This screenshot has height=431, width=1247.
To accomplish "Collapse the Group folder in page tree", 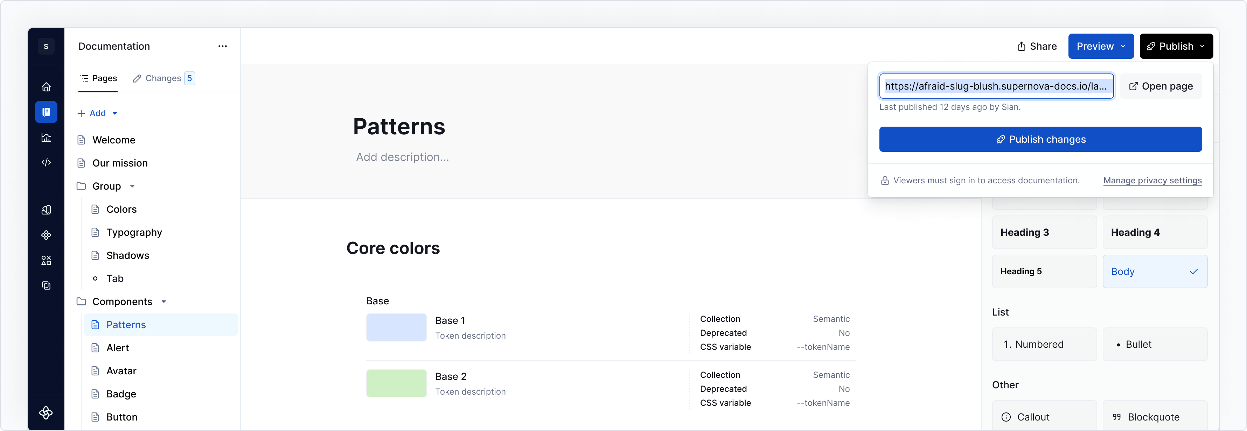I will tap(132, 186).
